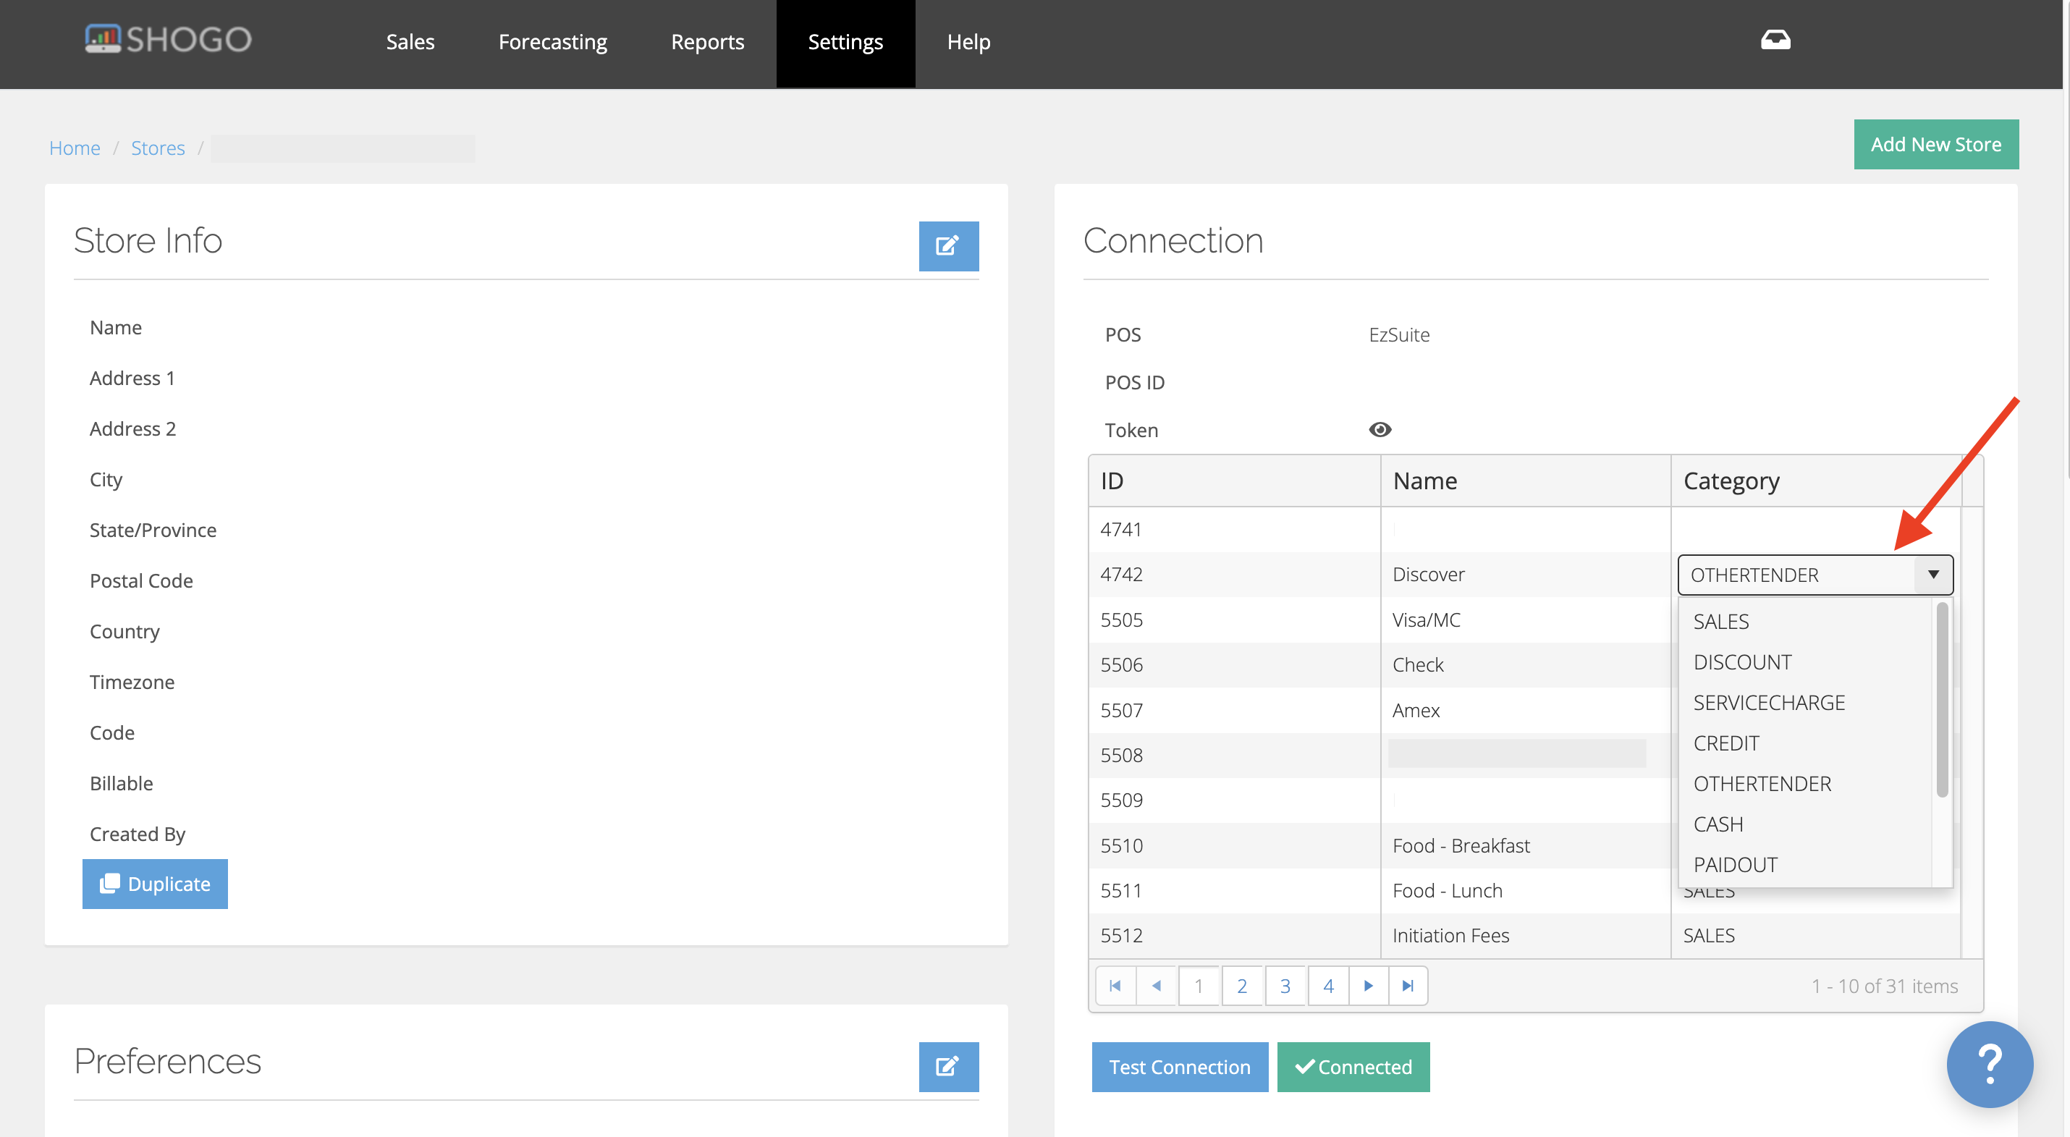The width and height of the screenshot is (2070, 1137).
Task: Open the floating help question mark
Action: (x=1989, y=1064)
